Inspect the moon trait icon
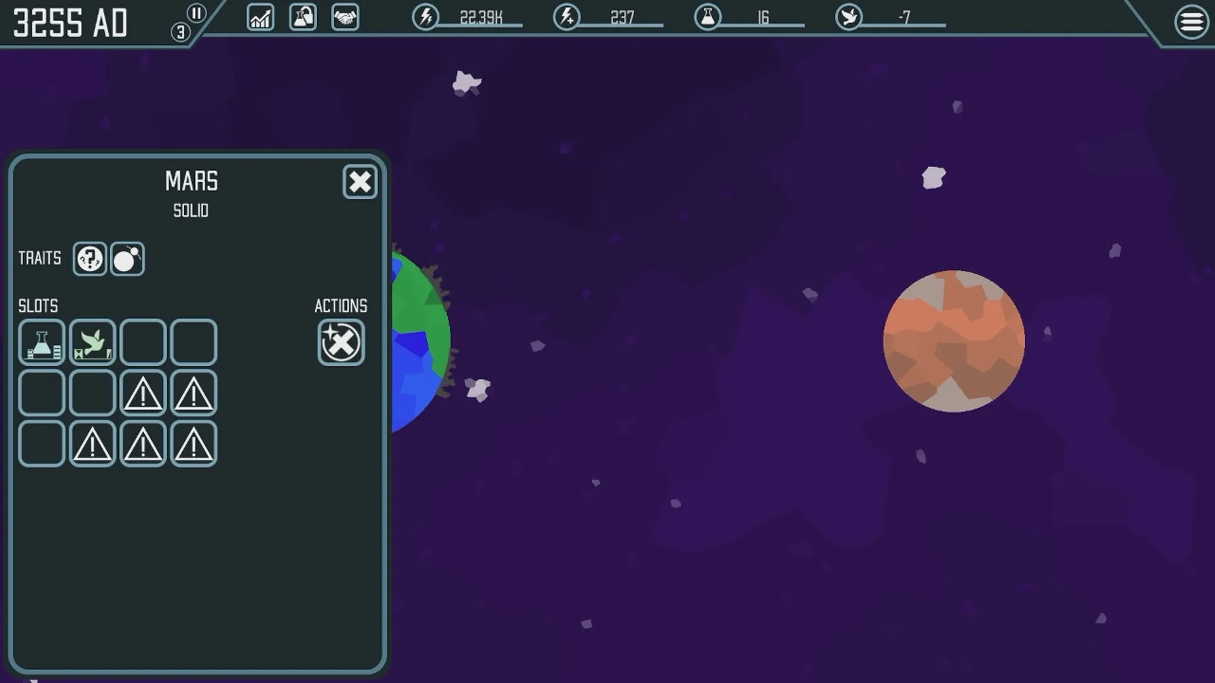Image resolution: width=1215 pixels, height=683 pixels. coord(127,259)
